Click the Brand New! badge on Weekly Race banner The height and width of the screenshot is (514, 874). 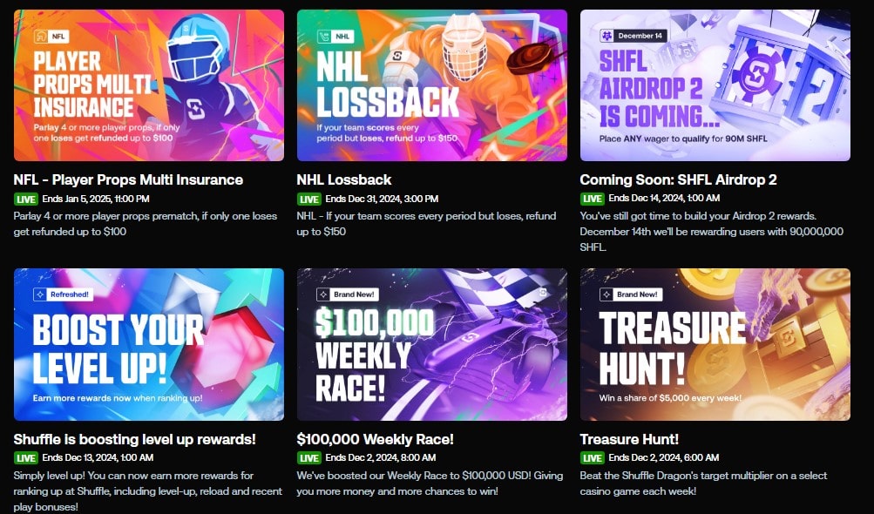(348, 294)
